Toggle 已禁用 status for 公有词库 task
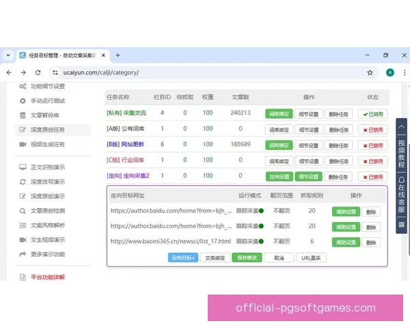The image size is (410, 328). [x=373, y=130]
